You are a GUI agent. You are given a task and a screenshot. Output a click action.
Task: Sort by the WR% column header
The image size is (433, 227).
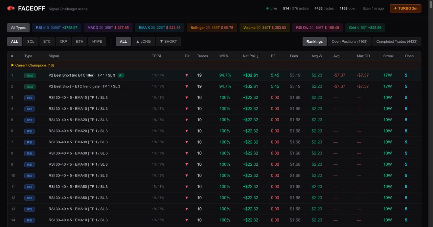click(224, 56)
